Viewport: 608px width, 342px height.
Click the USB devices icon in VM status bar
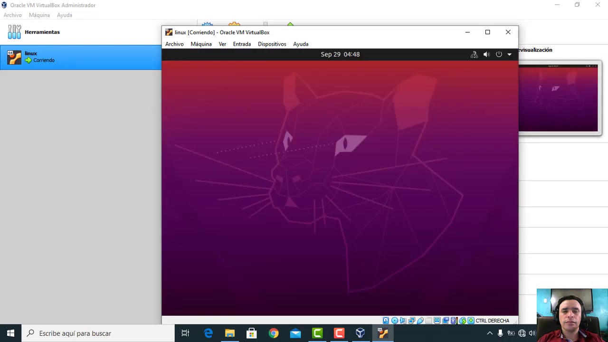tap(420, 321)
